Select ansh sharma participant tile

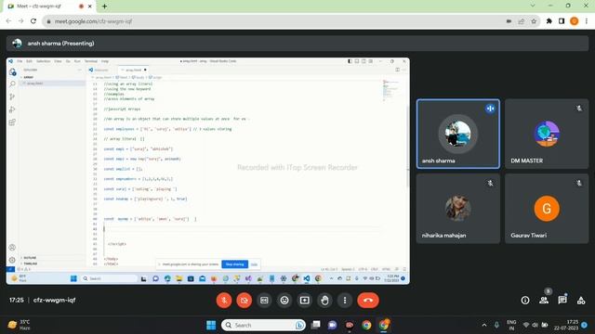point(458,134)
